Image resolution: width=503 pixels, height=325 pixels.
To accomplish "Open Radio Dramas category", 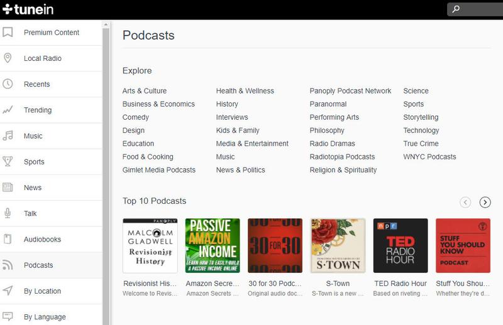I will tap(332, 144).
